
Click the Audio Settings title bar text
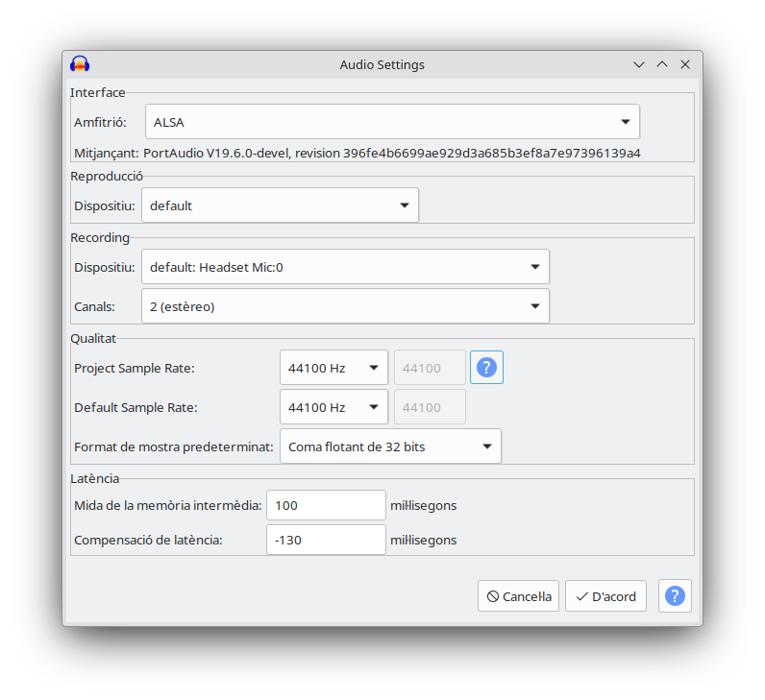point(382,64)
